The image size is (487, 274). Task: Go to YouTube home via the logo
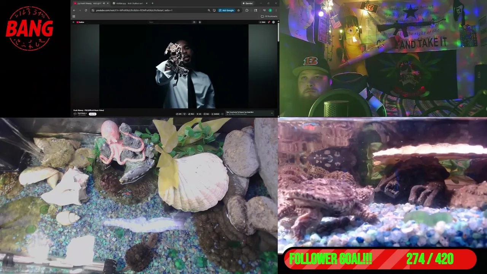pyautogui.click(x=80, y=22)
